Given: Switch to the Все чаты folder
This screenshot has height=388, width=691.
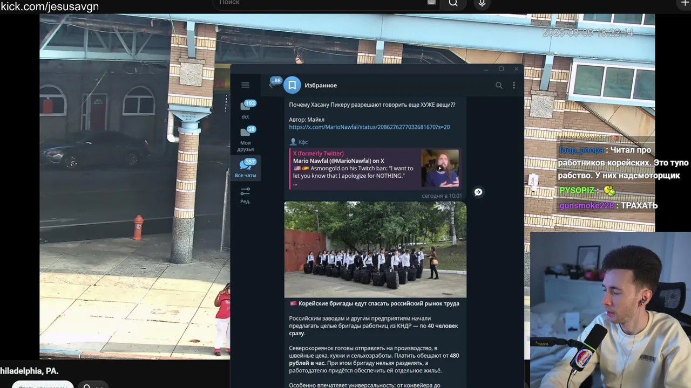Looking at the screenshot, I should pyautogui.click(x=246, y=169).
